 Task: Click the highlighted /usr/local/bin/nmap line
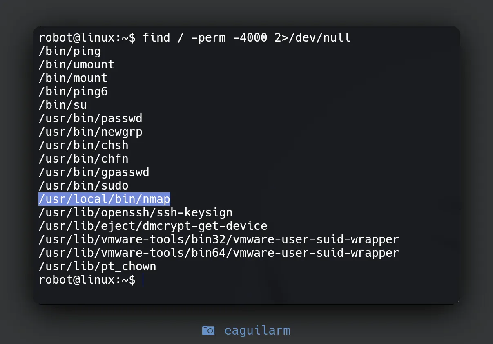(104, 199)
